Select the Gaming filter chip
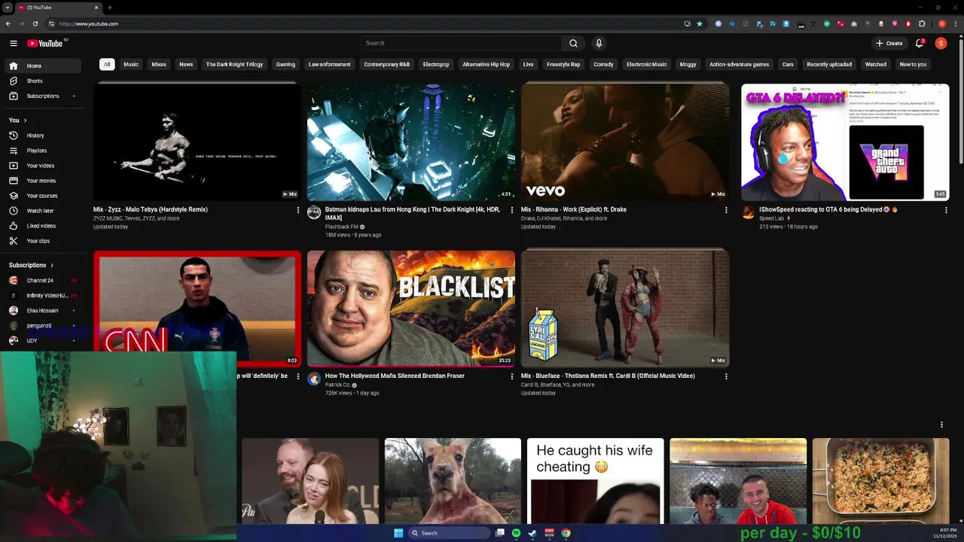Viewport: 964px width, 542px height. point(285,64)
